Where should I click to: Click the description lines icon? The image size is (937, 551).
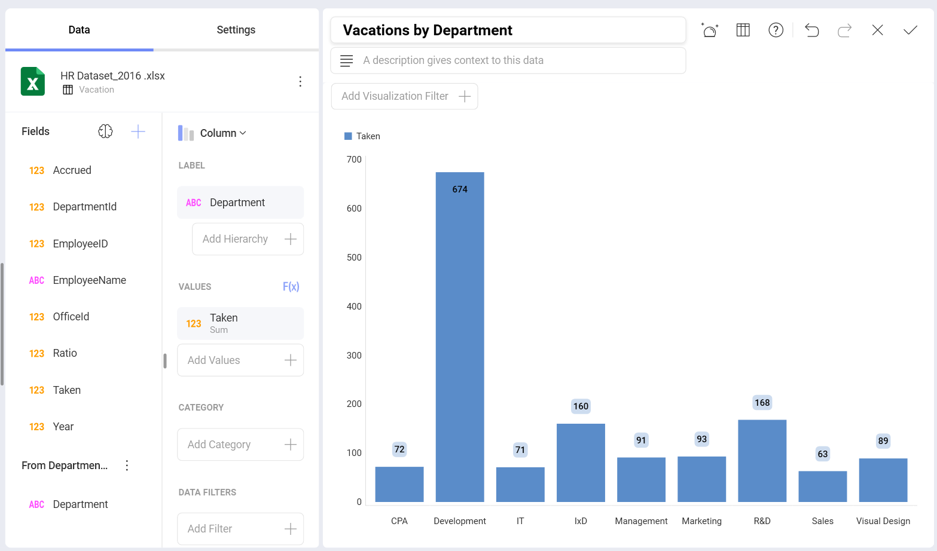click(346, 60)
